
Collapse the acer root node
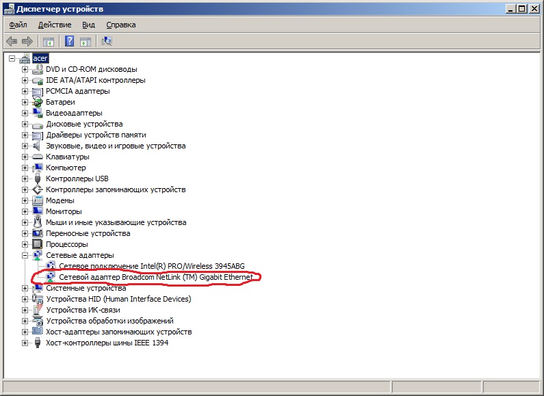coord(13,58)
